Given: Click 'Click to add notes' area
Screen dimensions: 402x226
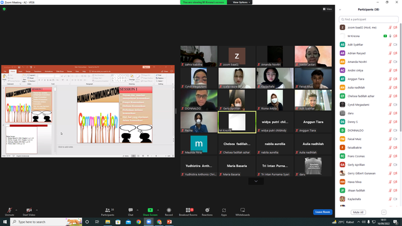Looking at the screenshot, I should (65, 147).
